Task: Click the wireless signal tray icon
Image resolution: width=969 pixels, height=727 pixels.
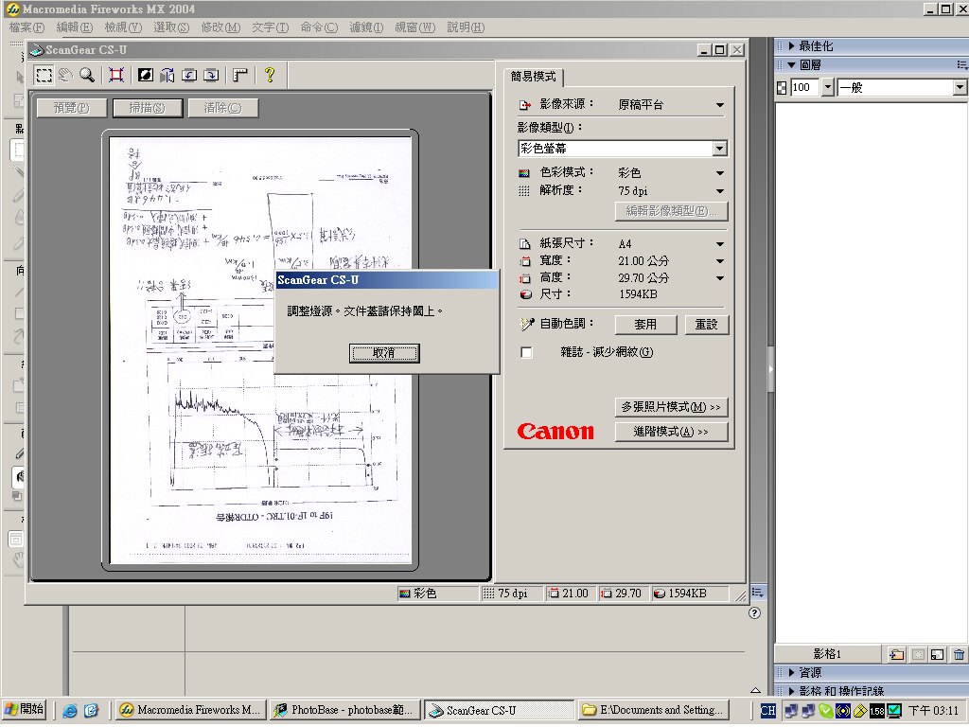Action: 842,711
